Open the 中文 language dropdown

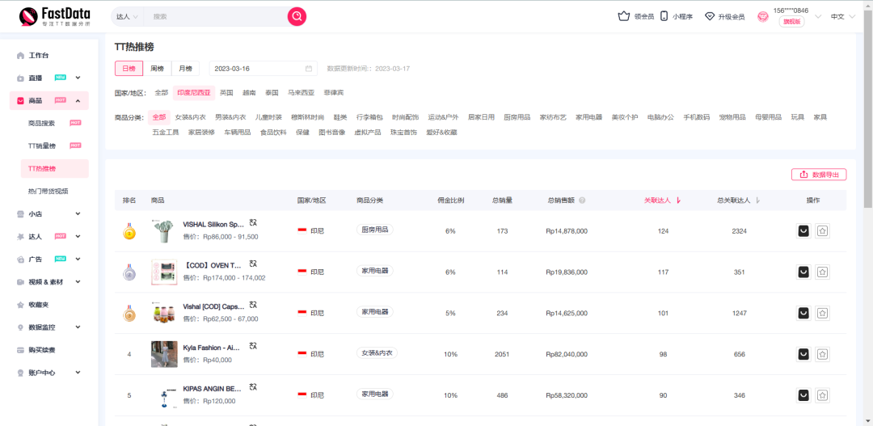(843, 16)
